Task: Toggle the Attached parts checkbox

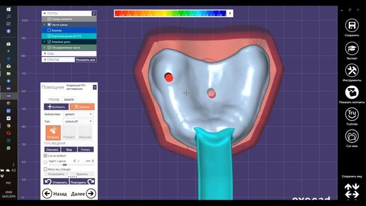Action: (49, 42)
